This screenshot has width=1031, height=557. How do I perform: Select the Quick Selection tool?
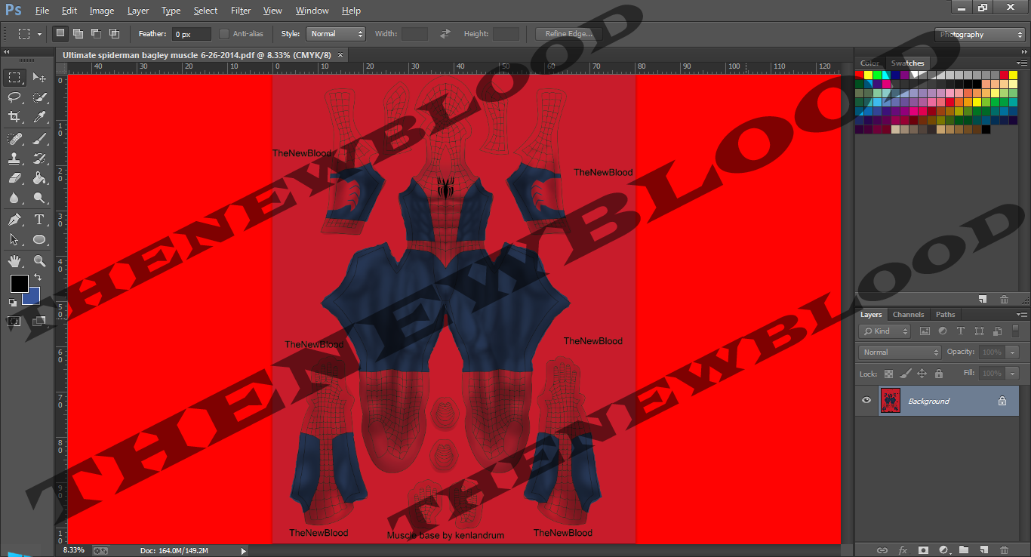pos(39,97)
